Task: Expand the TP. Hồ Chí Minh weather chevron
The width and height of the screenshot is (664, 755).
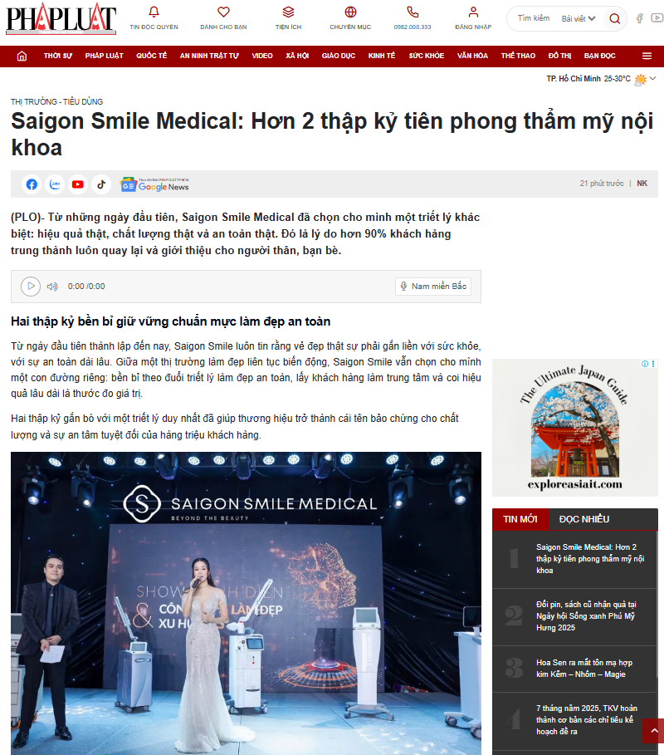Action: [x=652, y=78]
